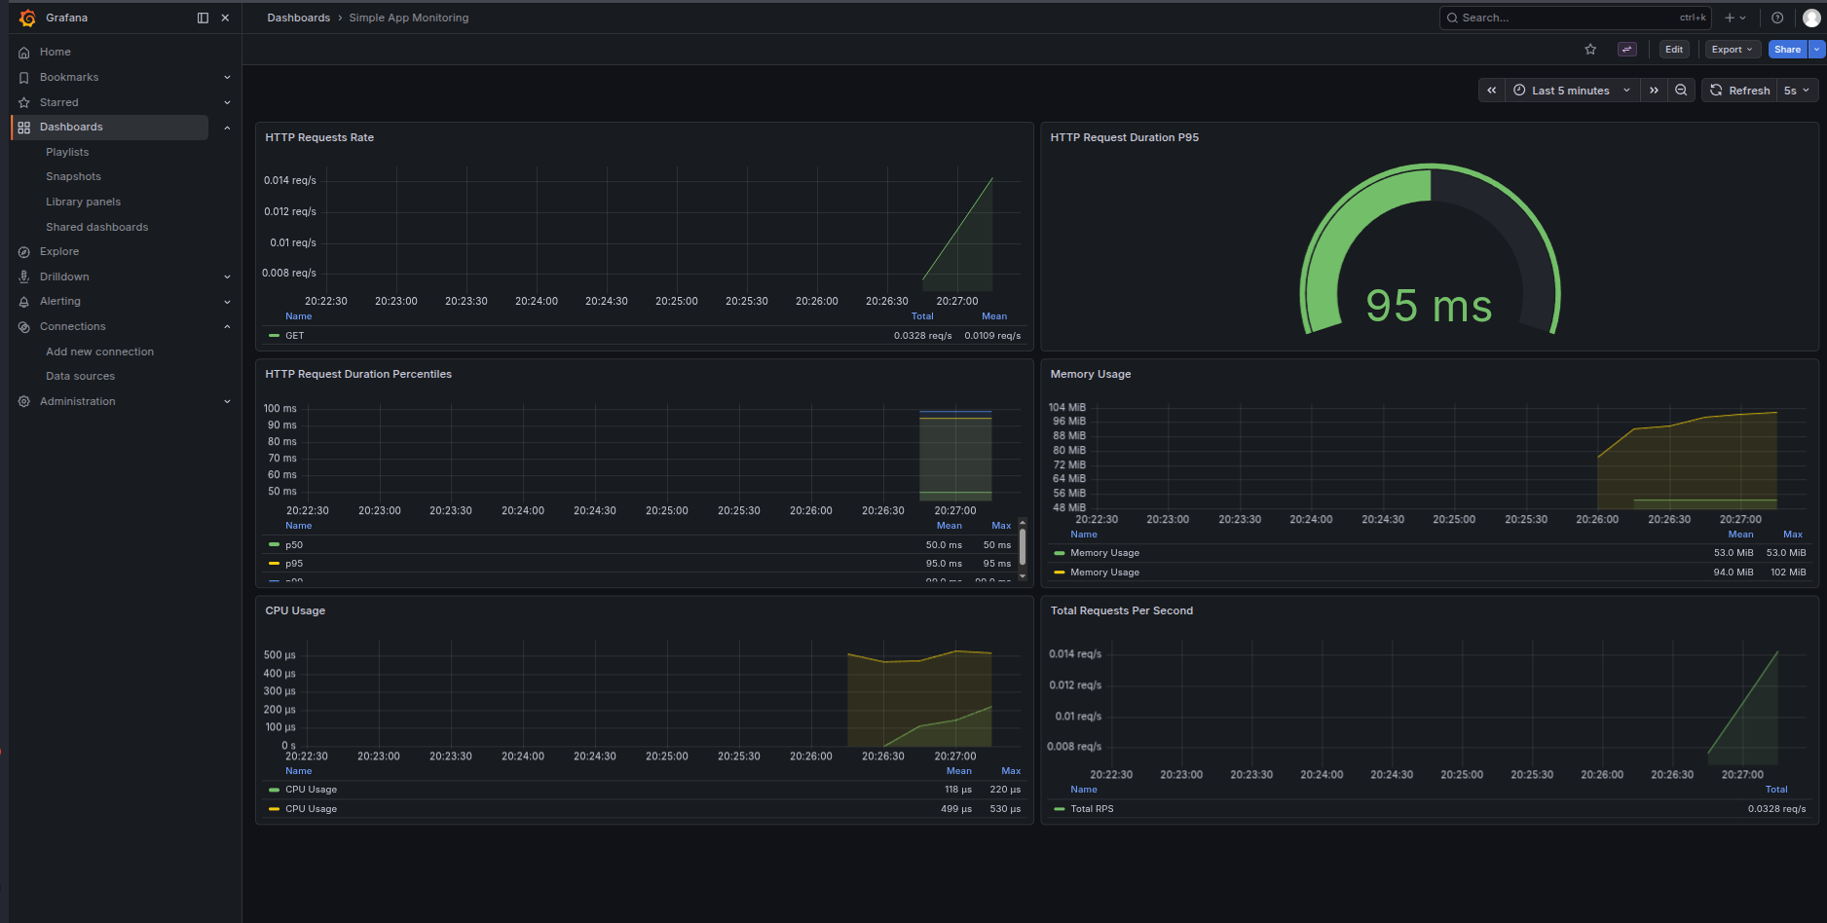Toggle the dock menu sidebar icon
This screenshot has width=1827, height=923.
pos(203,18)
